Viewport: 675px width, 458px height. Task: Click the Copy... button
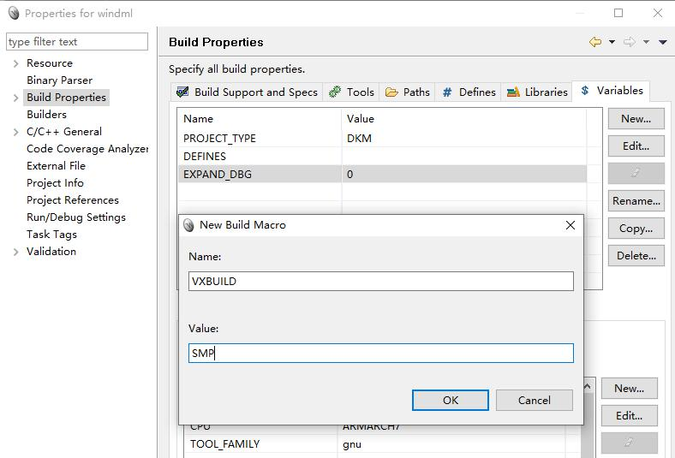(636, 229)
